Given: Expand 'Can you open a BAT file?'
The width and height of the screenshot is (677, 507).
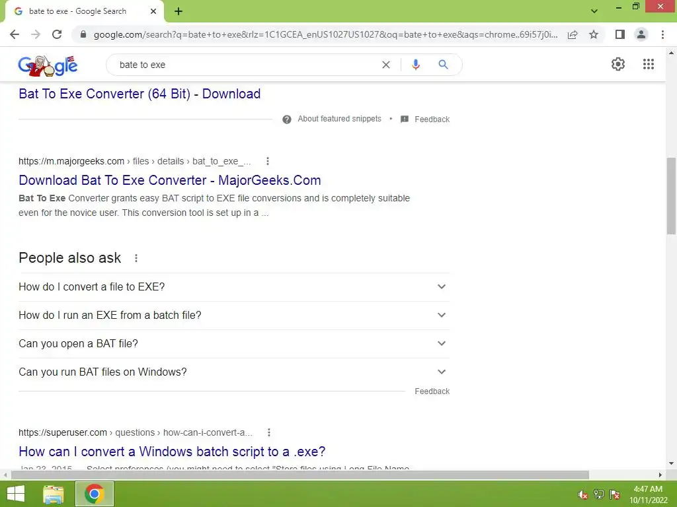Looking at the screenshot, I should 234,344.
